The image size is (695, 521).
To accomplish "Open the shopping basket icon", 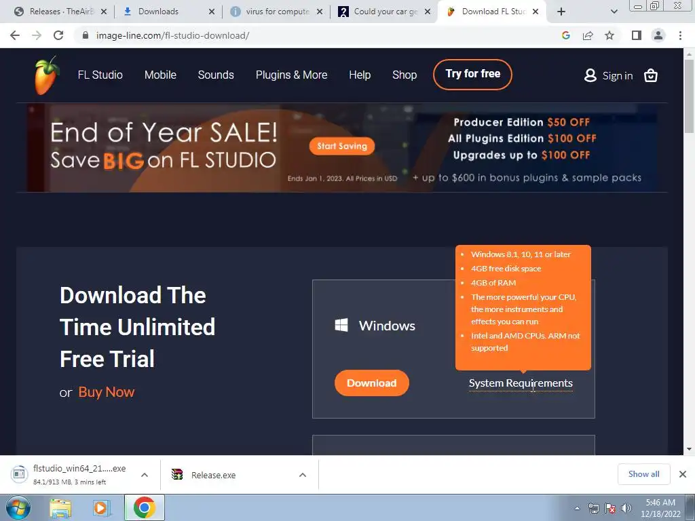I will (x=650, y=76).
